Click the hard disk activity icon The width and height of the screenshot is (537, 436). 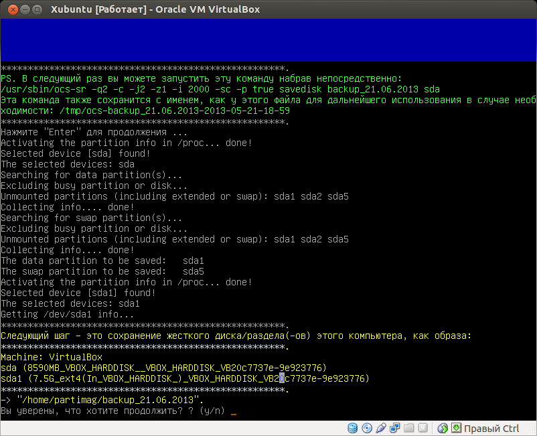click(352, 428)
